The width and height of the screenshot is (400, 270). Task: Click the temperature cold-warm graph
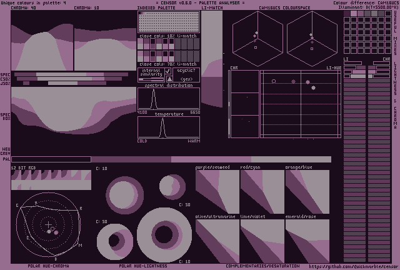coord(169,128)
